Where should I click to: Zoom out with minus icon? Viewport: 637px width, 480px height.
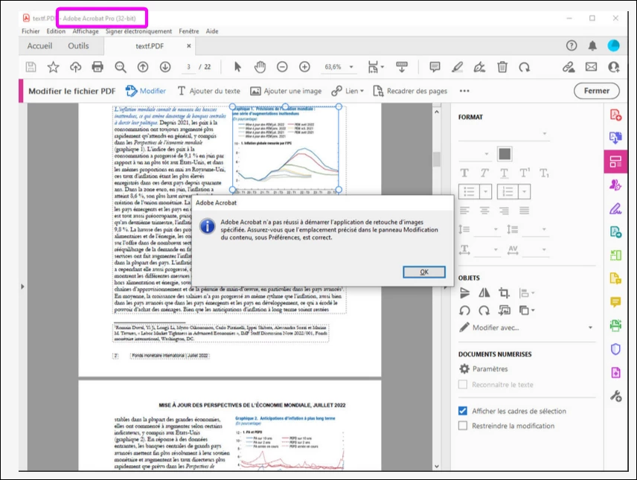pos(282,67)
